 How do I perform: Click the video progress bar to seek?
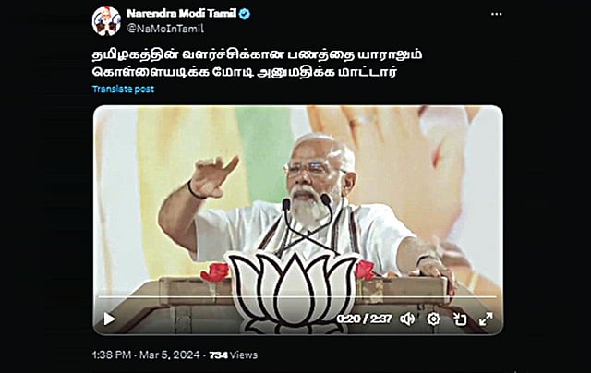tap(297, 297)
